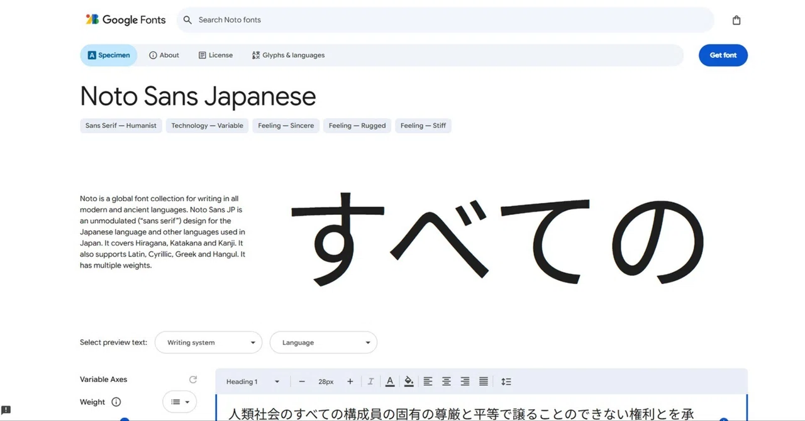The image size is (805, 421).
Task: Switch to Glyphs & languages tab
Action: 288,55
